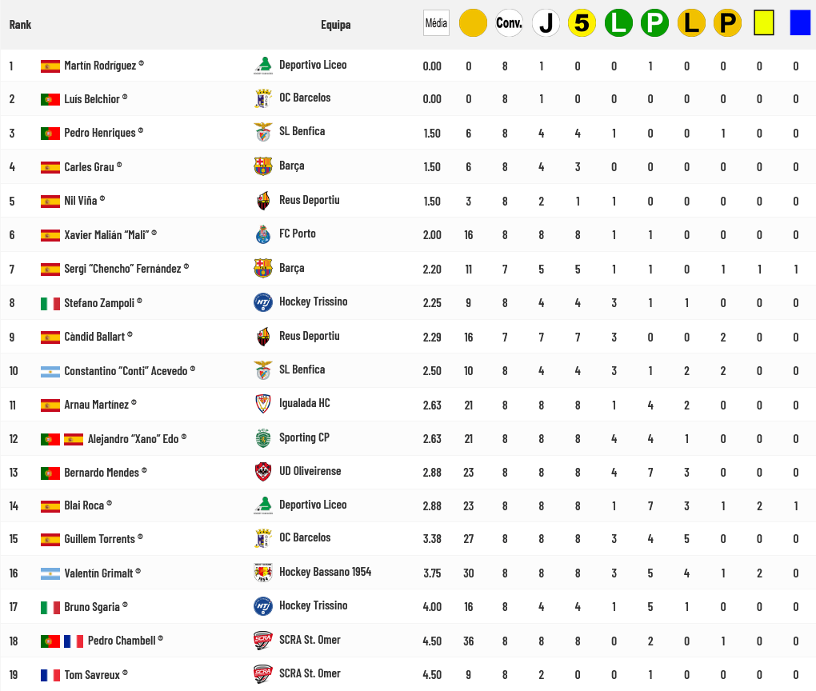Open Martín Rodríguez player link
Image resolution: width=816 pixels, height=691 pixels.
[100, 66]
